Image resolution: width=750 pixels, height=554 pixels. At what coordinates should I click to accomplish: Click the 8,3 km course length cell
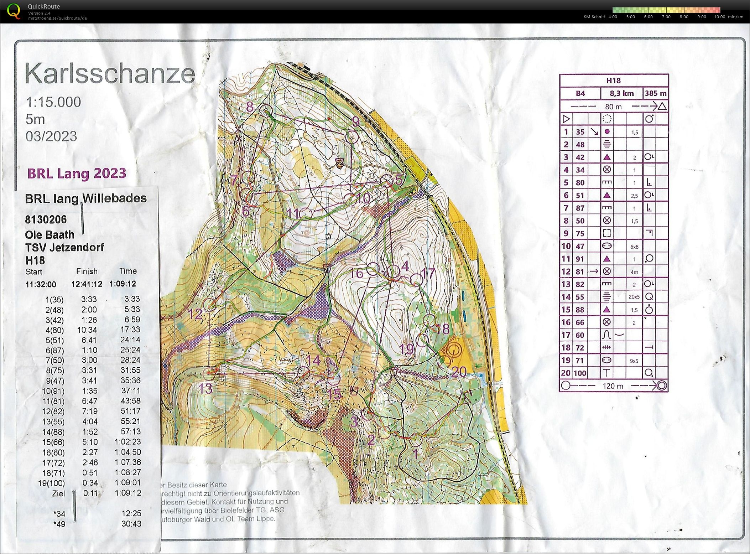click(x=621, y=93)
